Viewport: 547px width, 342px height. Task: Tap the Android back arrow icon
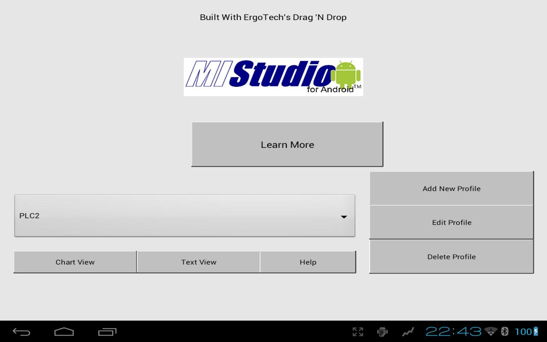[x=21, y=332]
